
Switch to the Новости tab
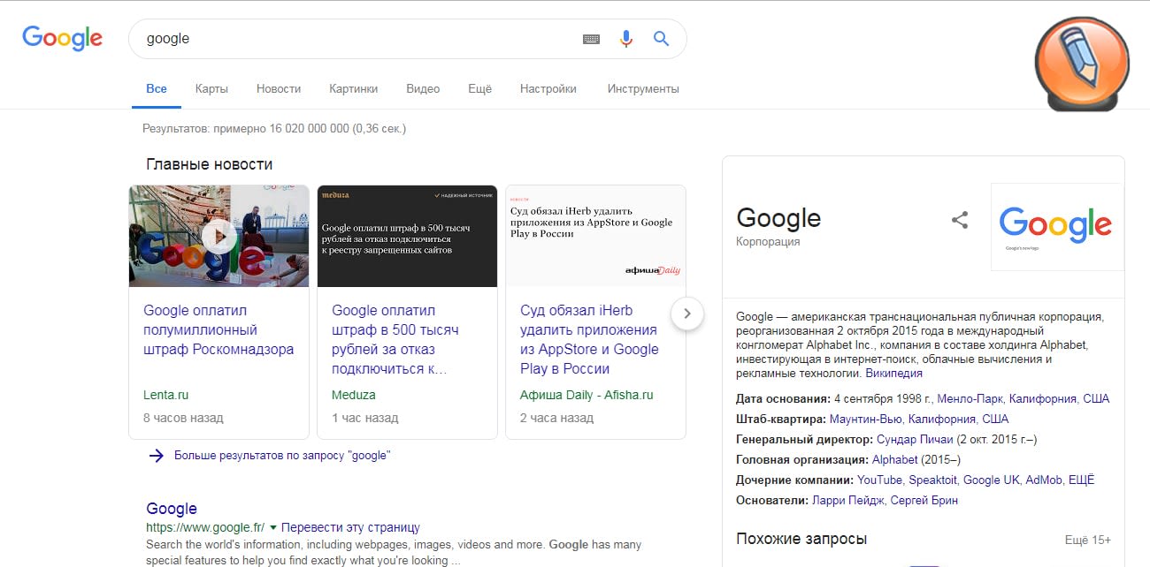coord(279,88)
